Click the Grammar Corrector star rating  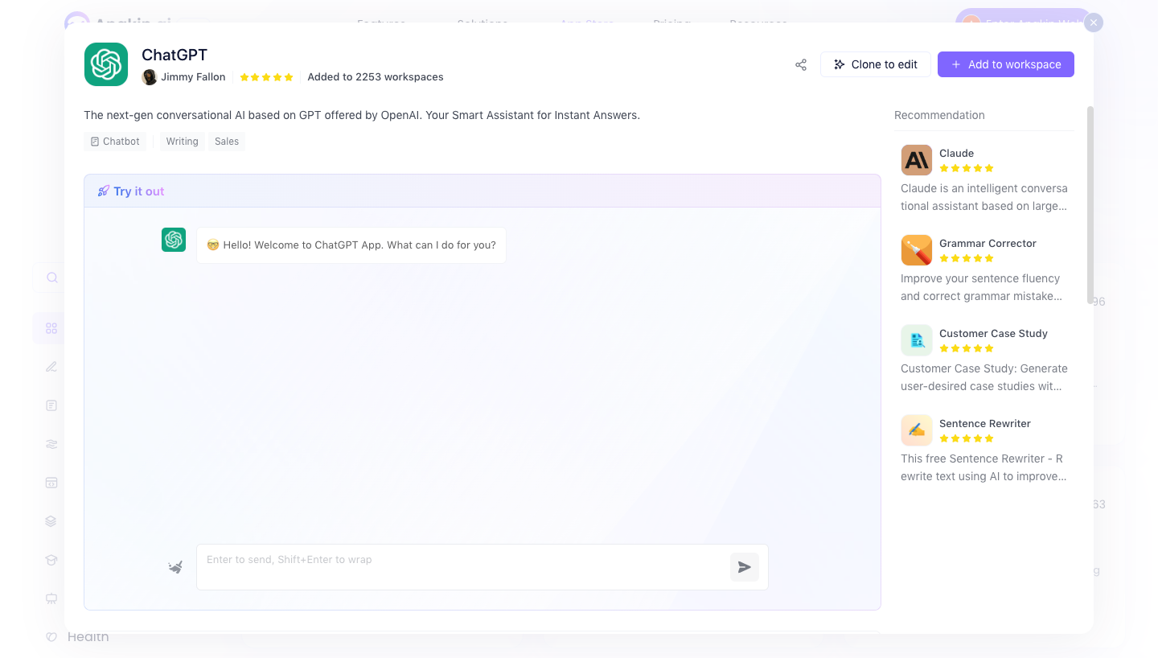[x=967, y=258]
